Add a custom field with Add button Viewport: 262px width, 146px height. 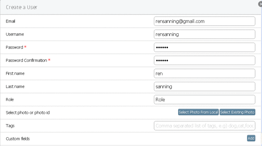[x=251, y=138]
